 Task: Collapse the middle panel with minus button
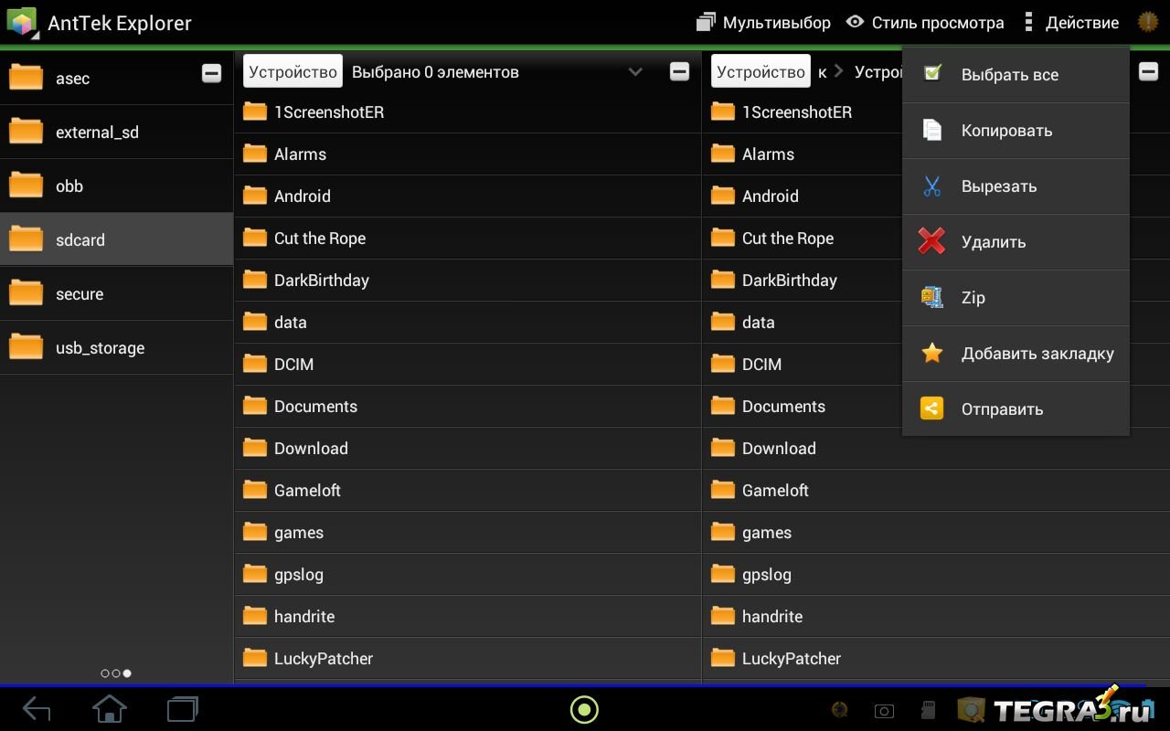(679, 72)
